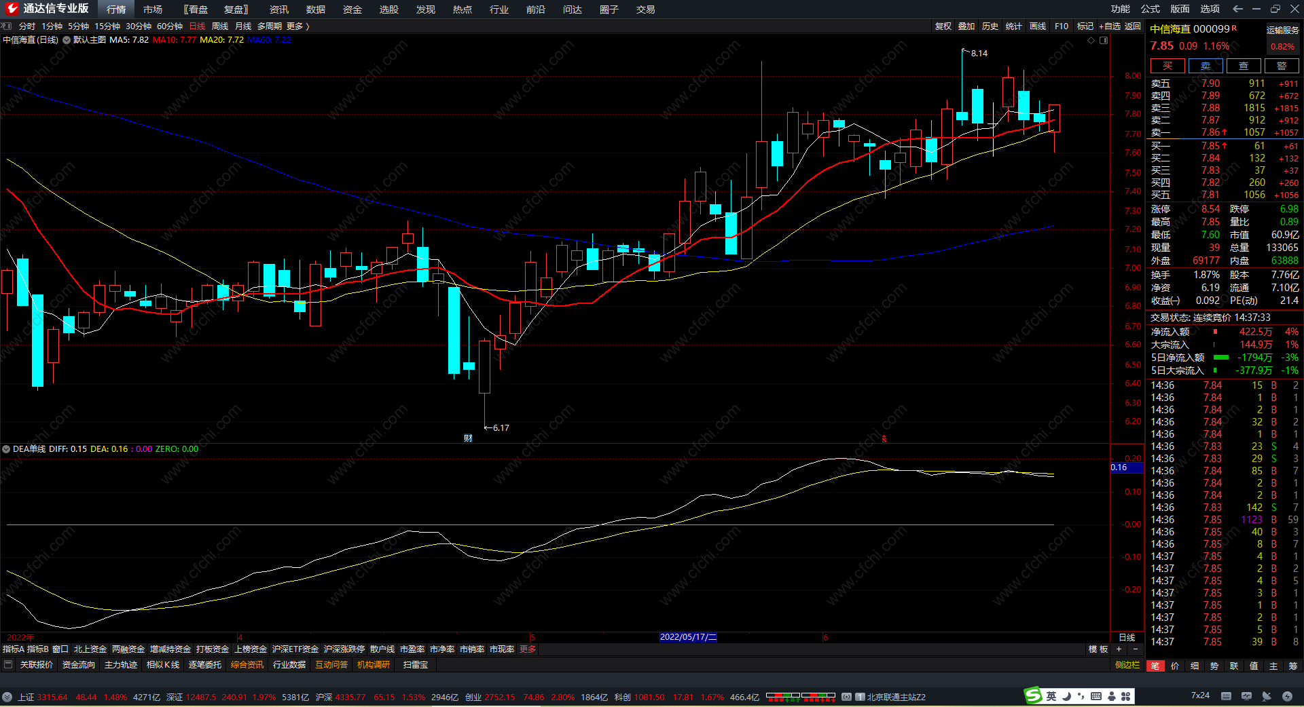Click the 返回 button
The image size is (1304, 707).
click(x=1133, y=26)
